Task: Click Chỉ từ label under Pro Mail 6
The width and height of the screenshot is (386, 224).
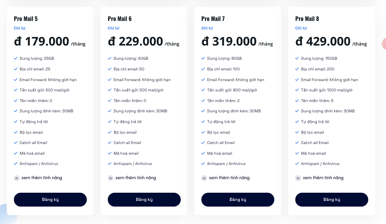Action: [x=113, y=28]
